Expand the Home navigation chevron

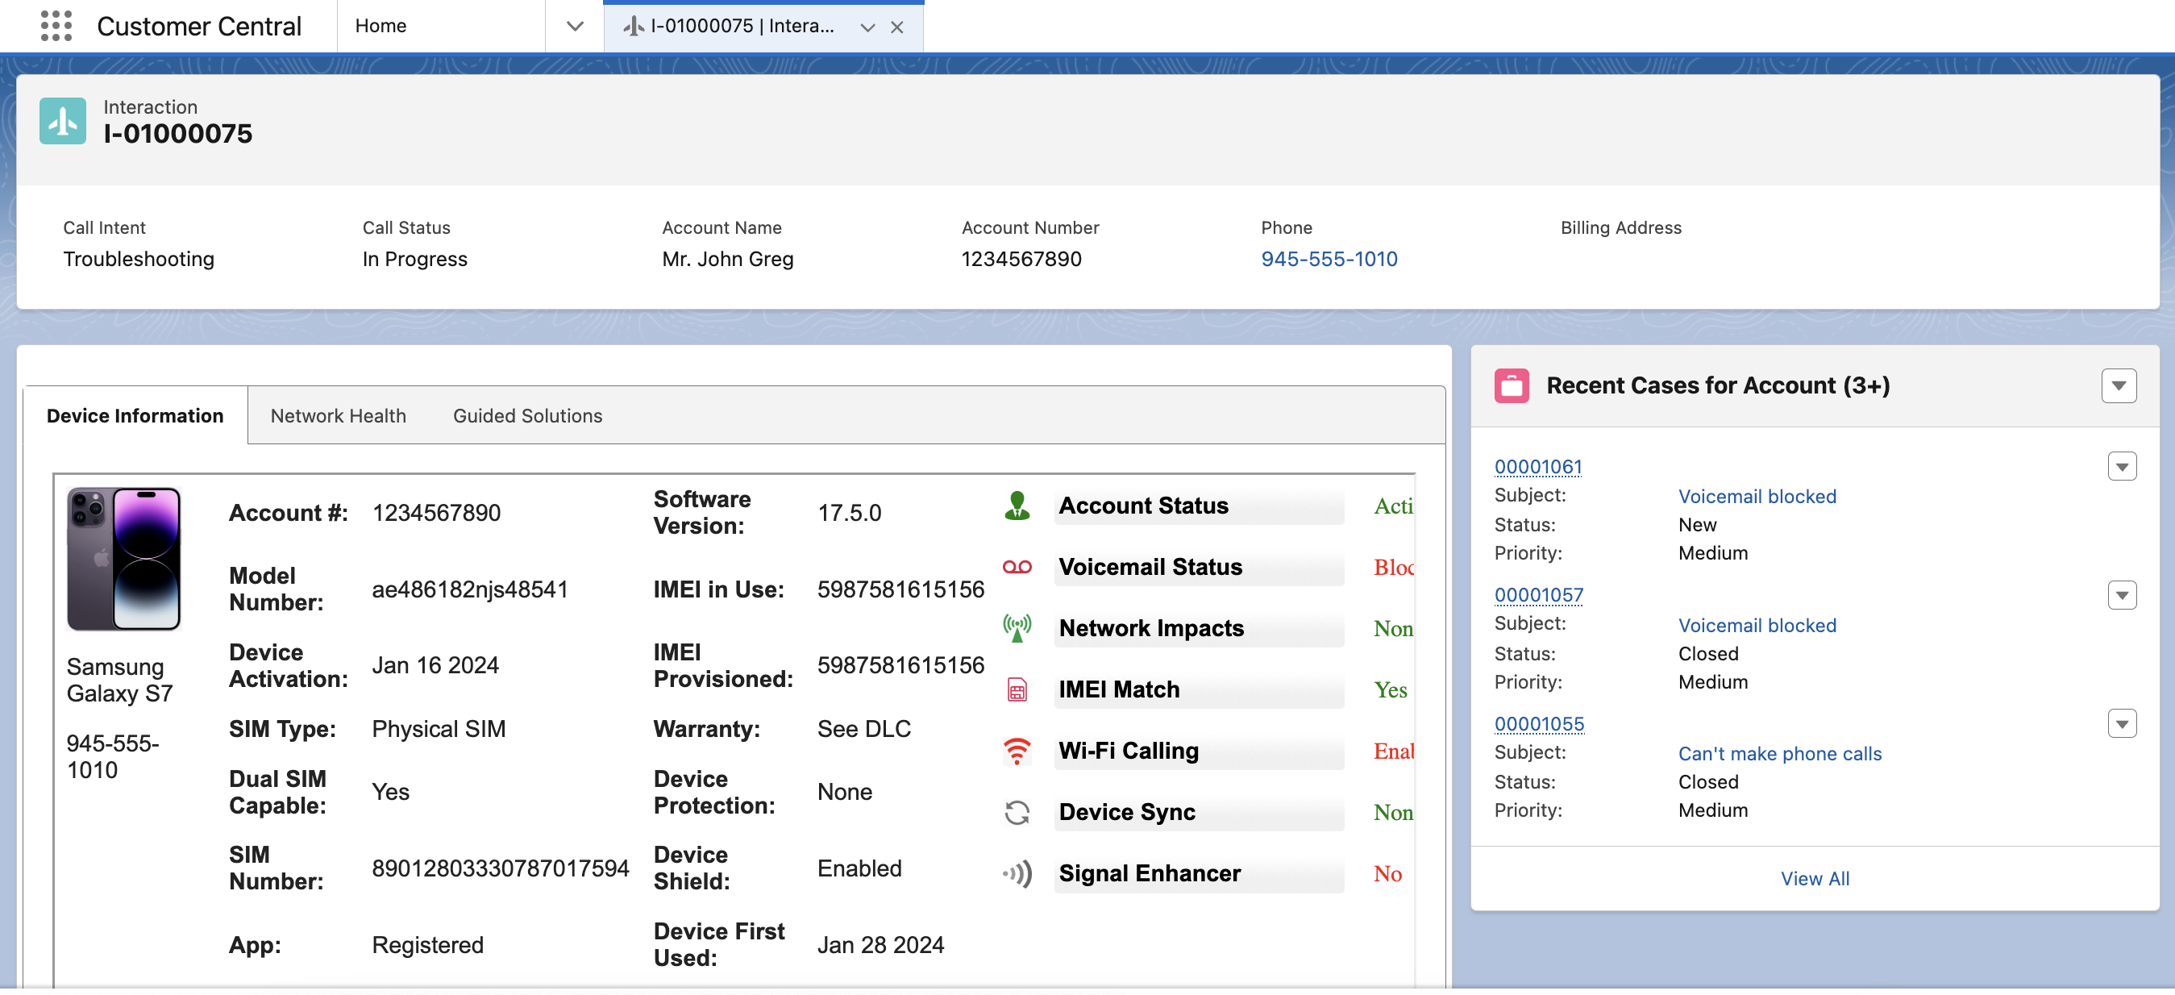[x=574, y=26]
